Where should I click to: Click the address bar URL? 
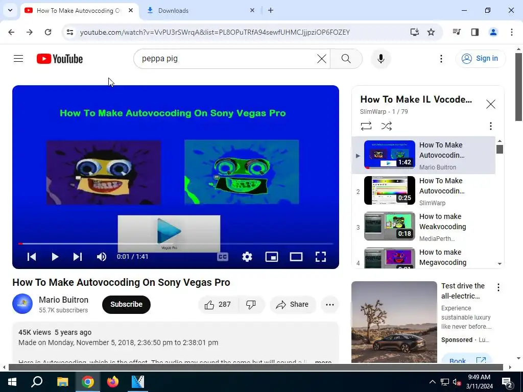pyautogui.click(x=215, y=32)
